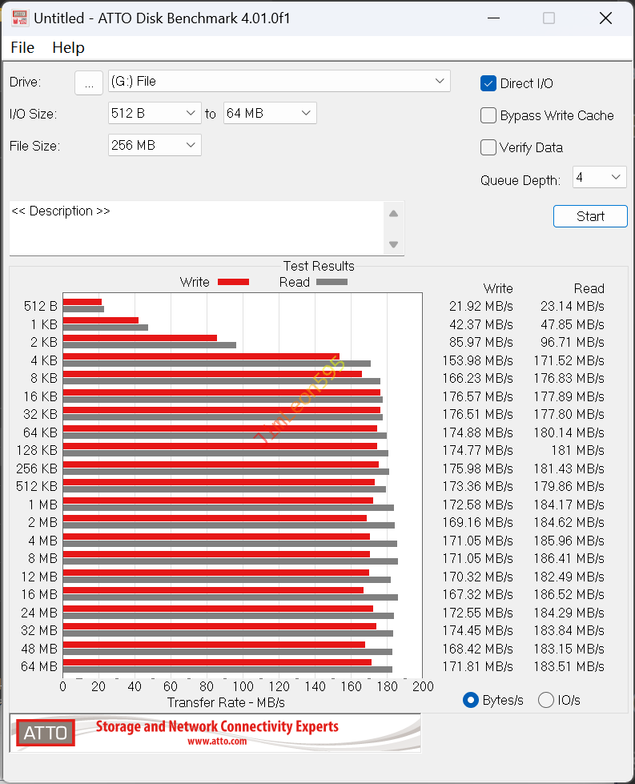Disable the Direct I/O checkbox
Screen dimensions: 635x784
(x=488, y=83)
